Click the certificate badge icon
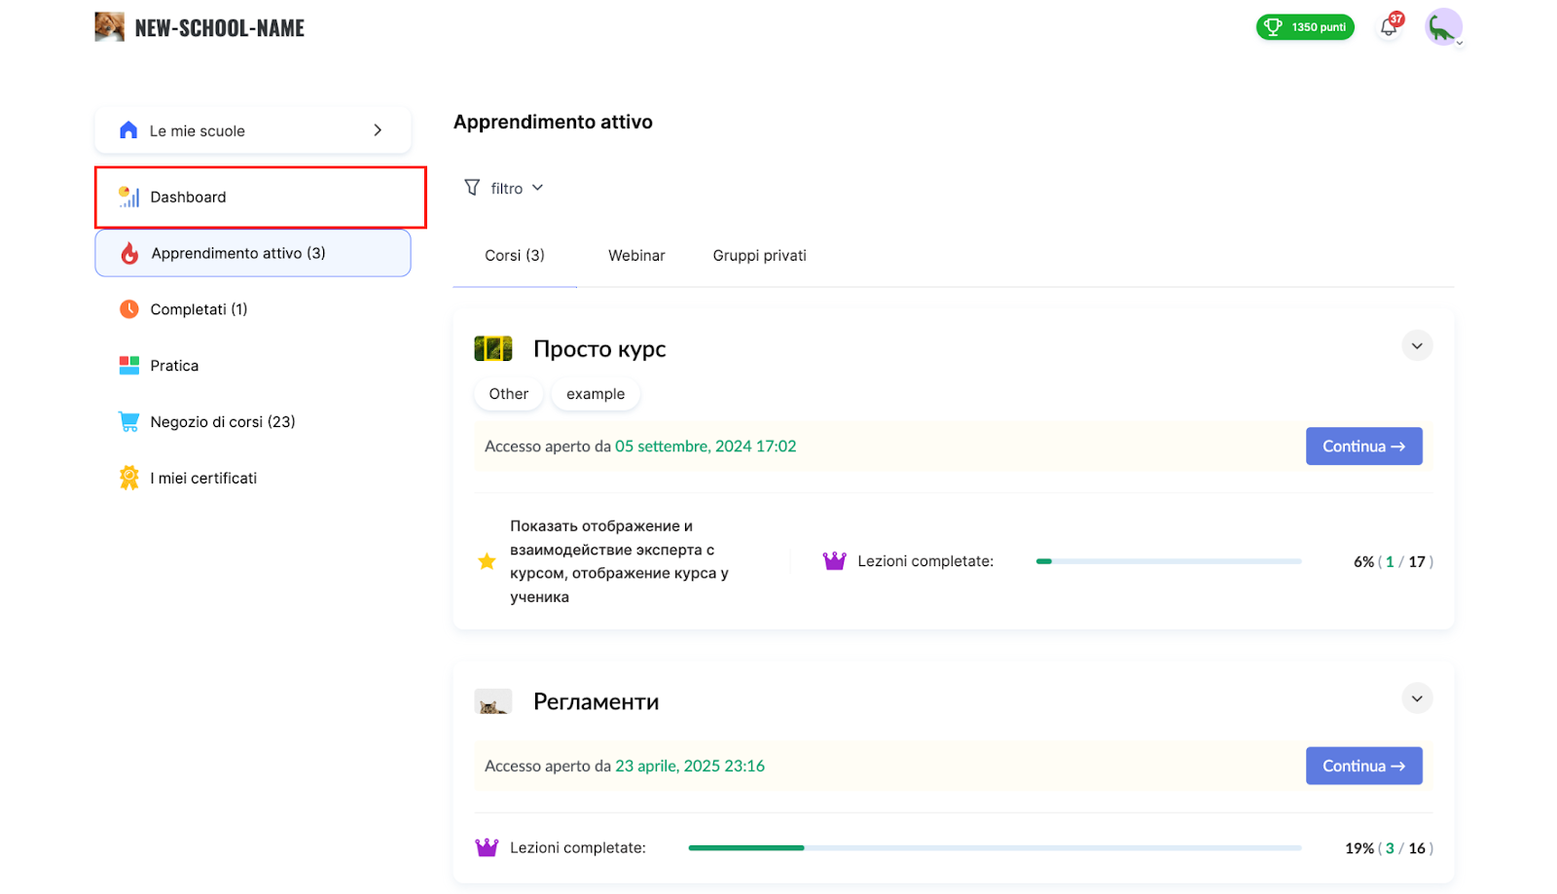The height and width of the screenshot is (894, 1557). pyautogui.click(x=128, y=478)
